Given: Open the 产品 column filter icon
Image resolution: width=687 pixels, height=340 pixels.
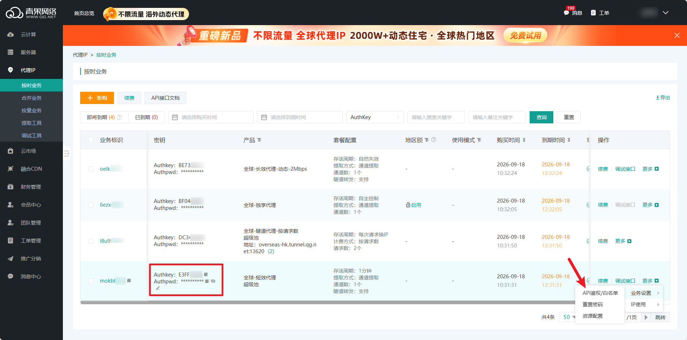Looking at the screenshot, I should point(259,140).
